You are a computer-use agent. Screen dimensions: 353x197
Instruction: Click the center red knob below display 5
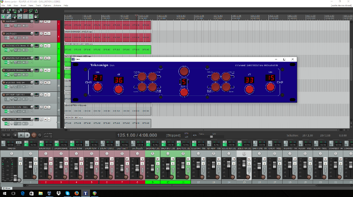point(184,92)
